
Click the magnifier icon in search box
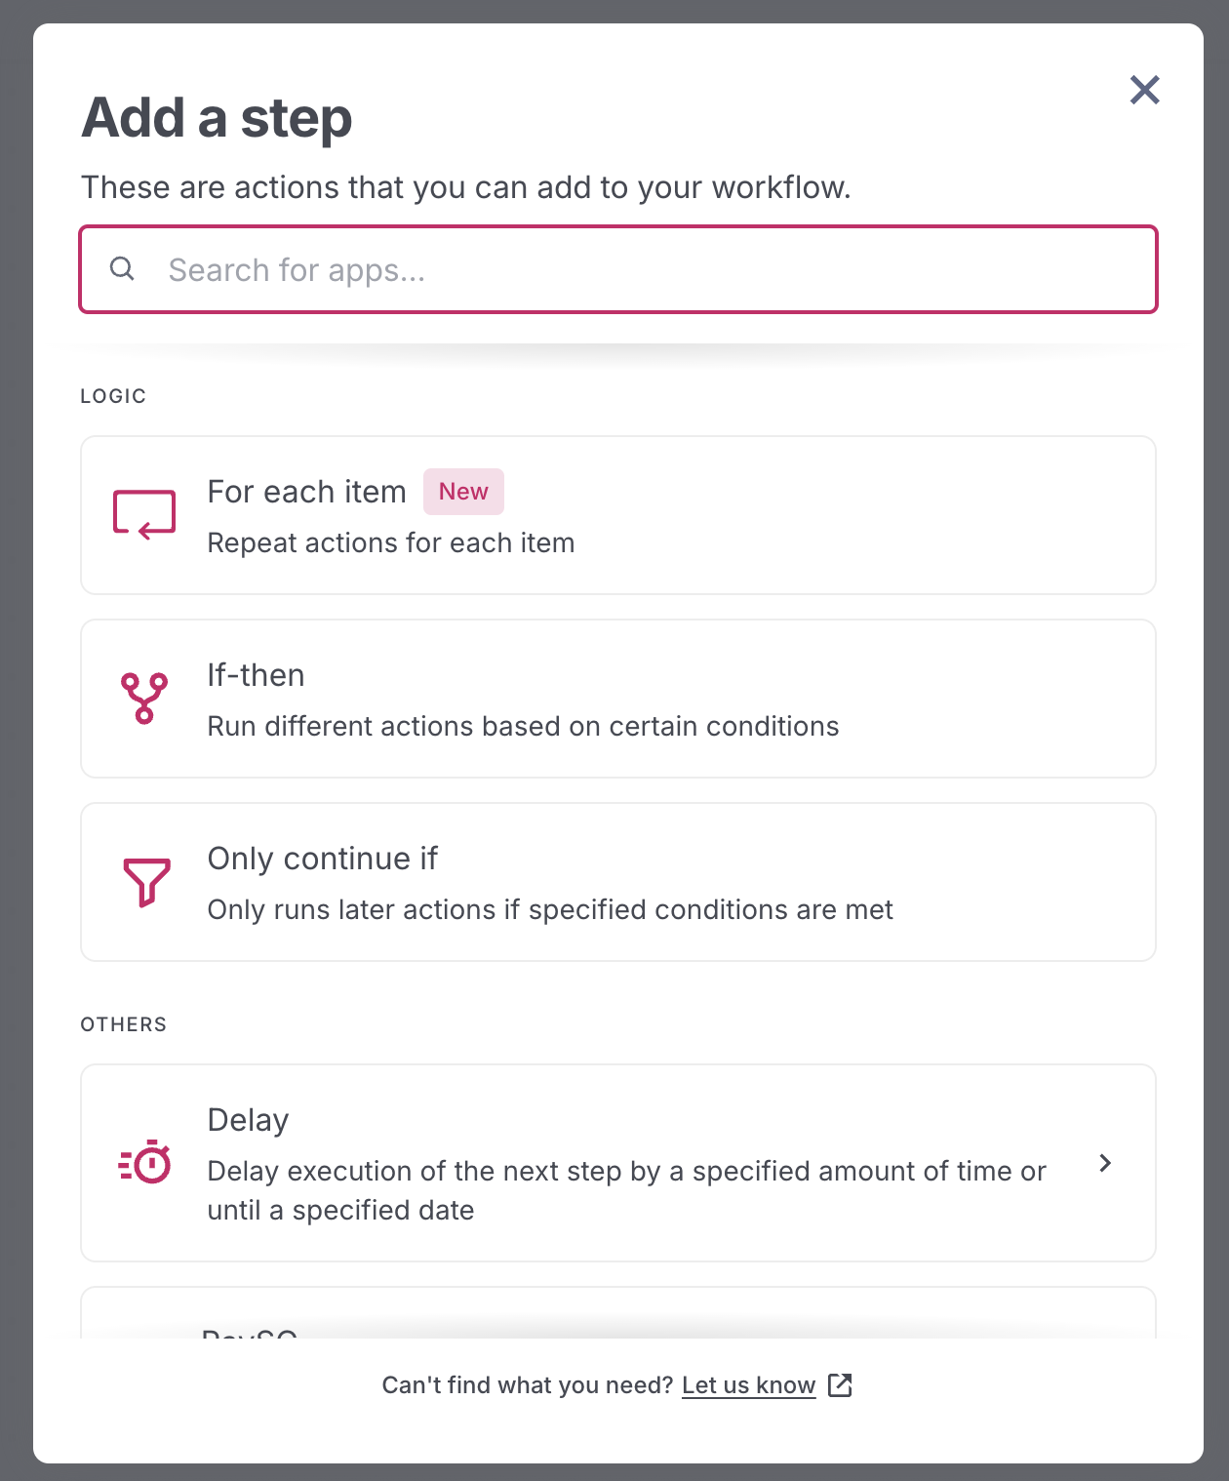122,268
